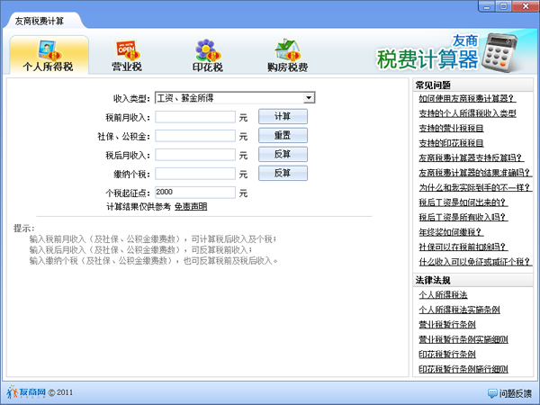Screen dimensions: 540x405
Task: Open 支持的个人所得税收入类型 link
Action: coord(467,113)
